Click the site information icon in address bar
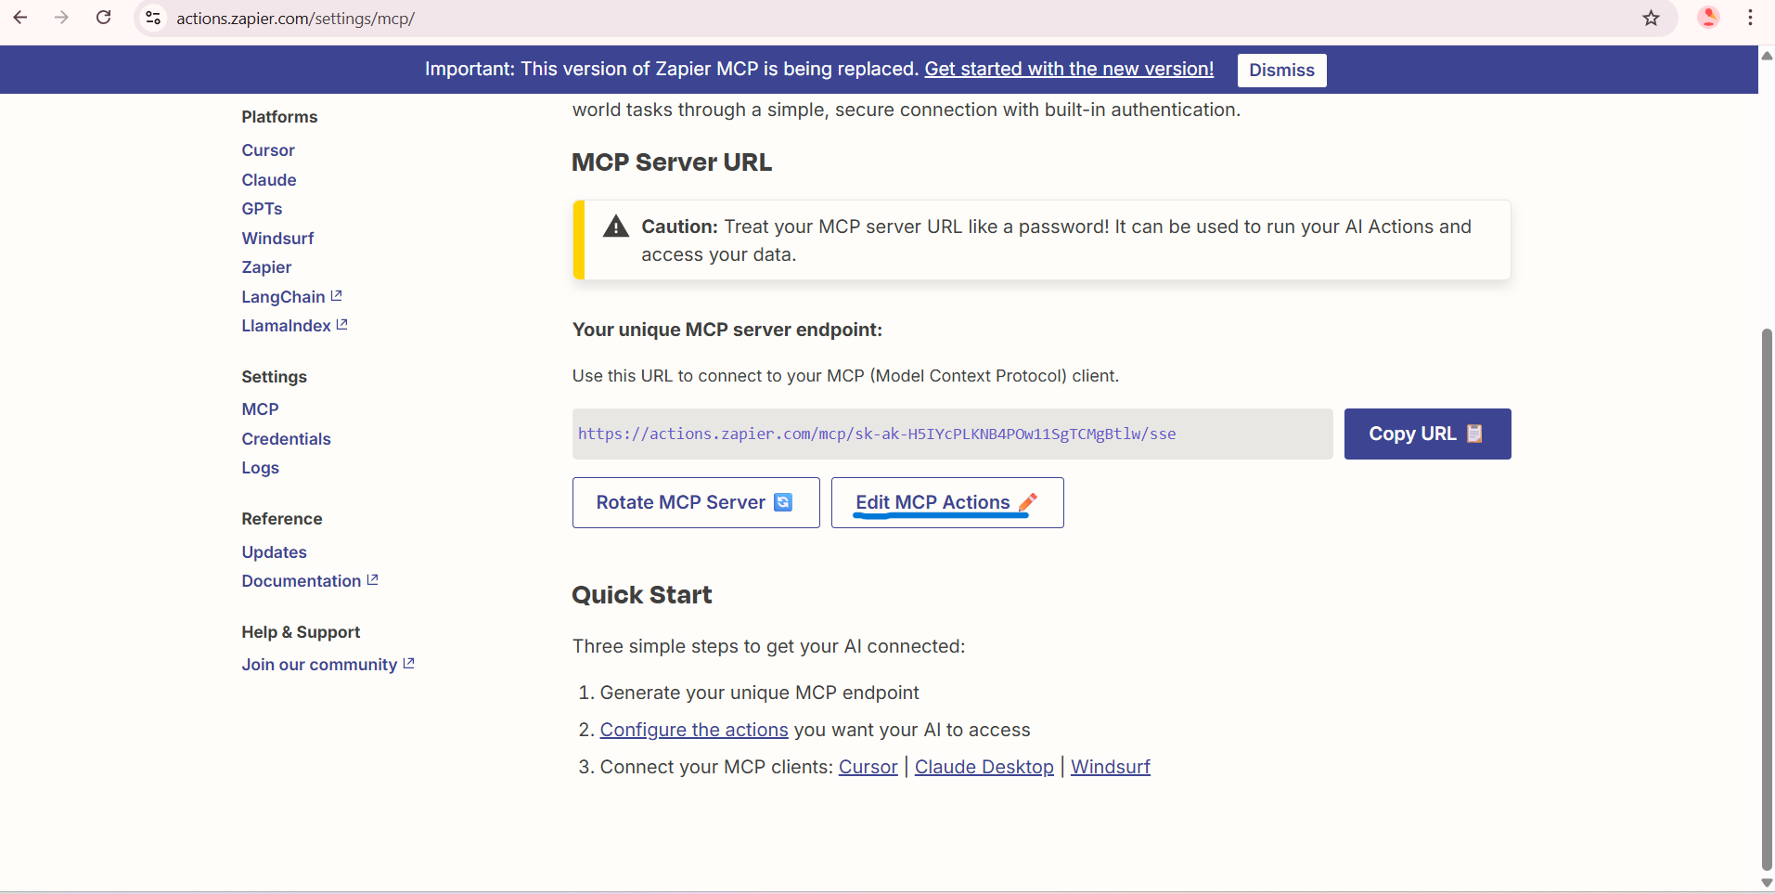The width and height of the screenshot is (1775, 894). pyautogui.click(x=154, y=18)
